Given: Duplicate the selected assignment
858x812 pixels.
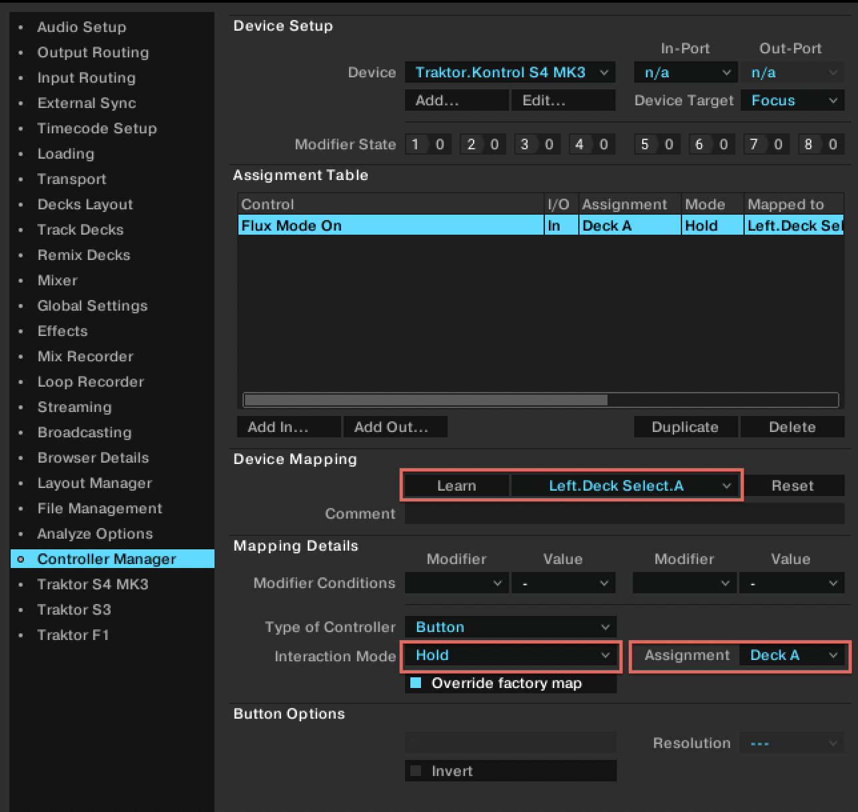Looking at the screenshot, I should tap(685, 427).
